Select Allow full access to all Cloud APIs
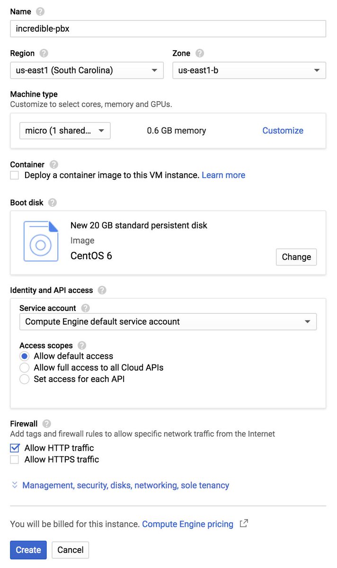Viewport: 337px width, 568px height. (24, 367)
